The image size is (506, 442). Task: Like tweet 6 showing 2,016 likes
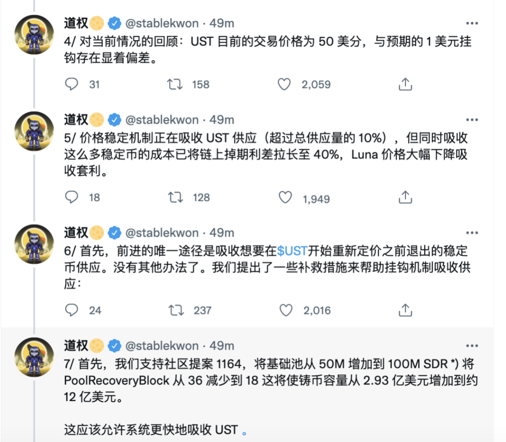[x=285, y=310]
